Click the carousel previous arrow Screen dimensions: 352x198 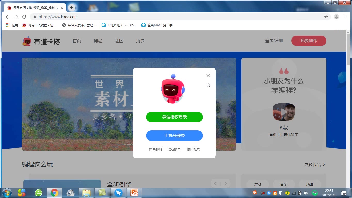(215, 184)
